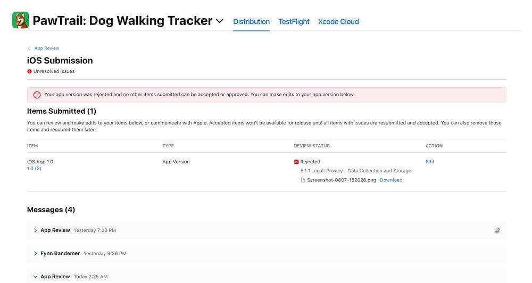Click the App Version type cell
The width and height of the screenshot is (532, 283).
tap(176, 162)
